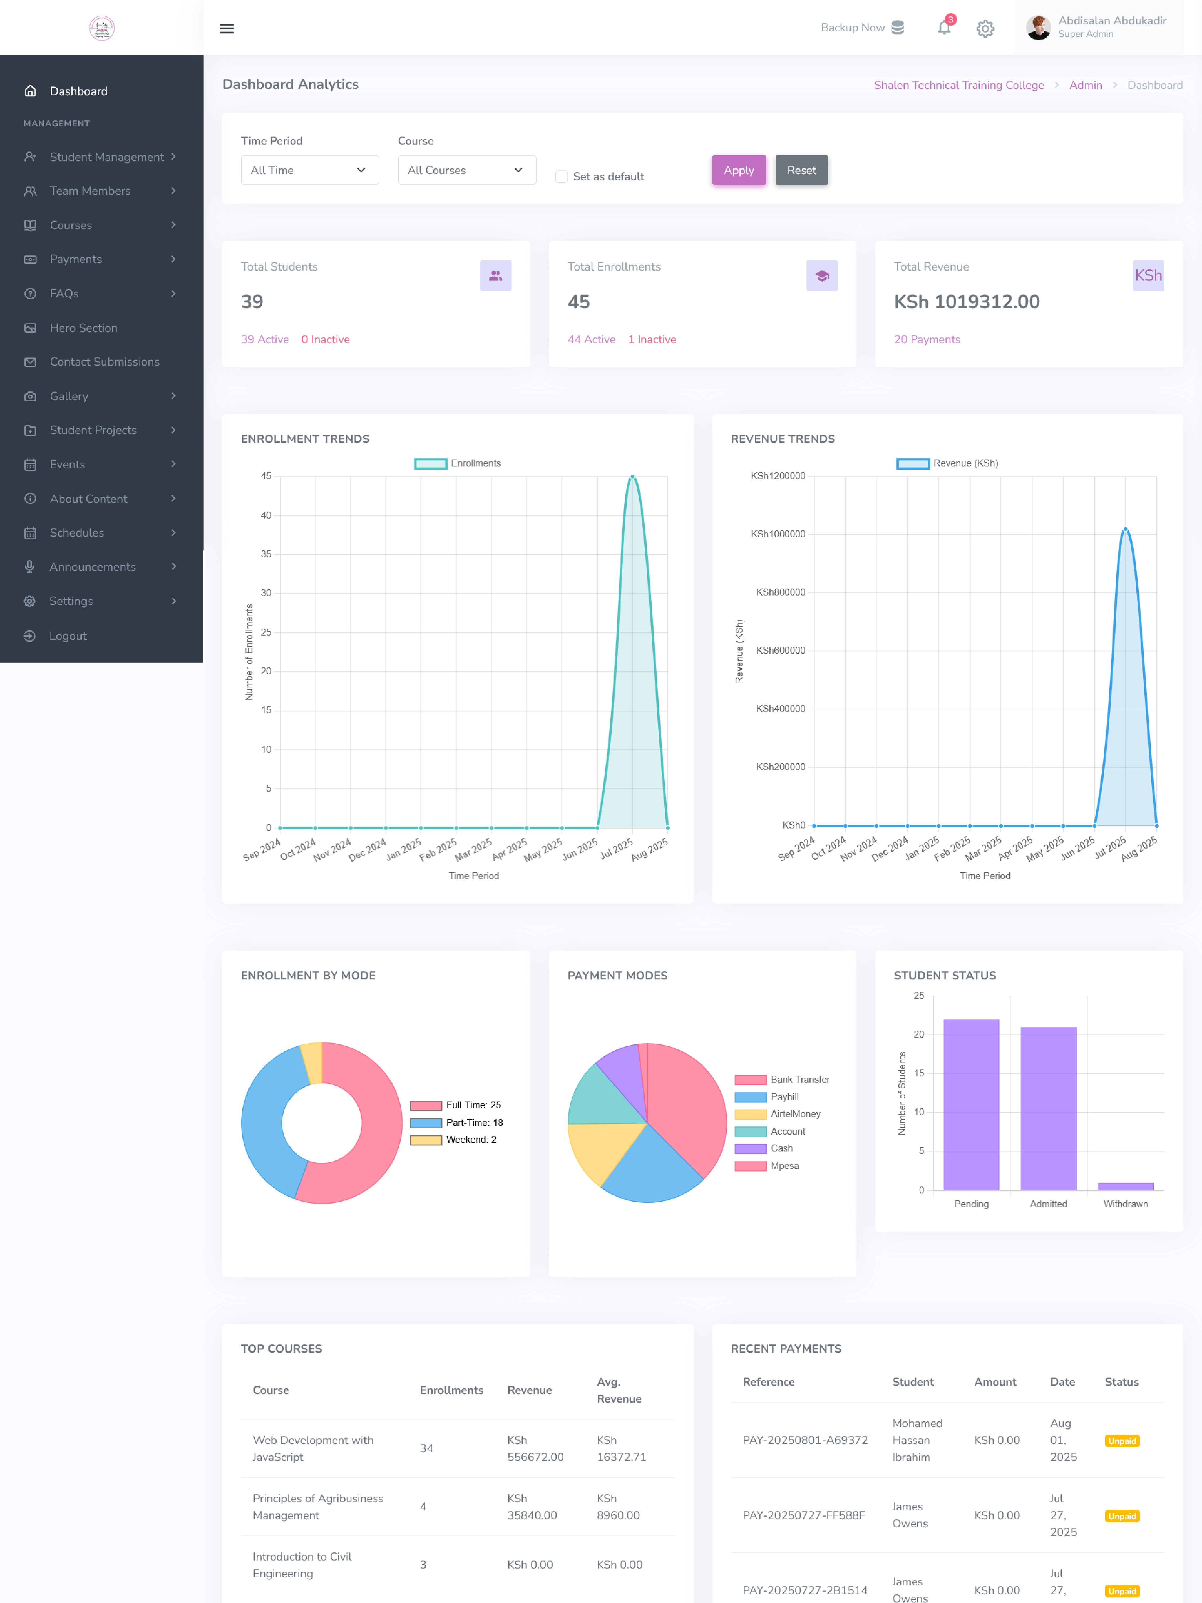1202x1603 pixels.
Task: Click the Schedules calendar icon
Action: pyautogui.click(x=30, y=533)
